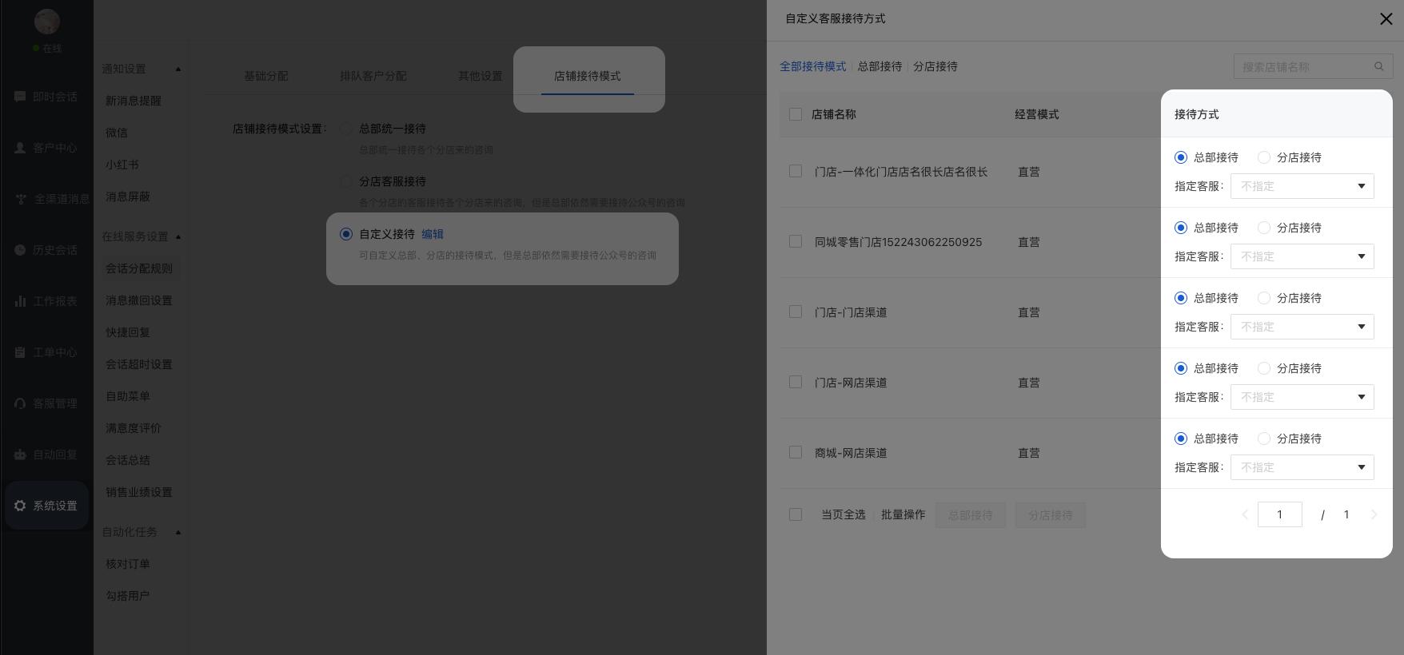
Task: Close the 自定义客服接待方式 panel
Action: coord(1386,19)
